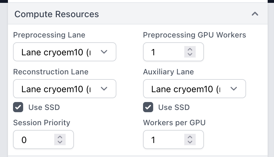Decrease Session Priority with down arrow

[60, 142]
